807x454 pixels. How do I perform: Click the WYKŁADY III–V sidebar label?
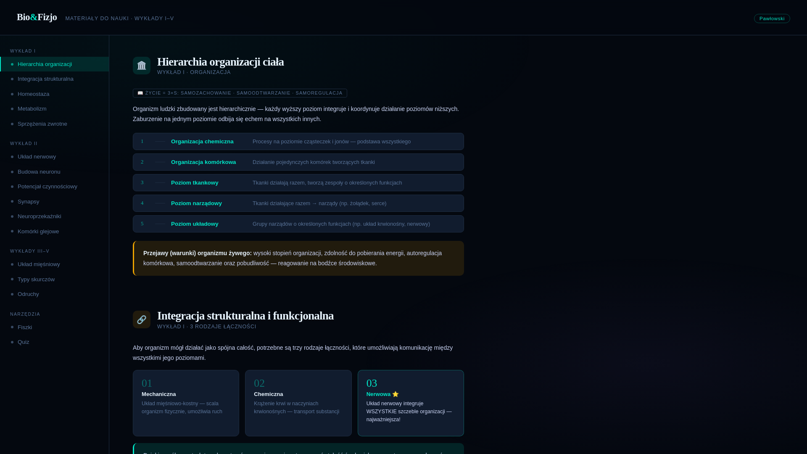pos(30,251)
